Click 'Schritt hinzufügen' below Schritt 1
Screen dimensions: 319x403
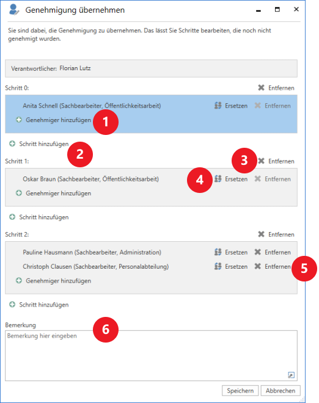pyautogui.click(x=44, y=217)
